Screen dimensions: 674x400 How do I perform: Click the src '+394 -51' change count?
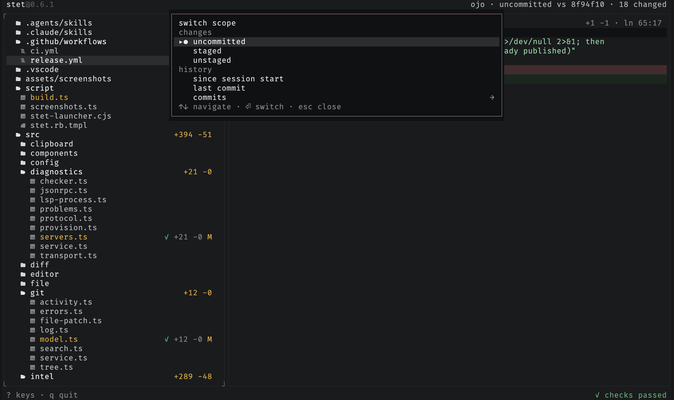point(193,135)
